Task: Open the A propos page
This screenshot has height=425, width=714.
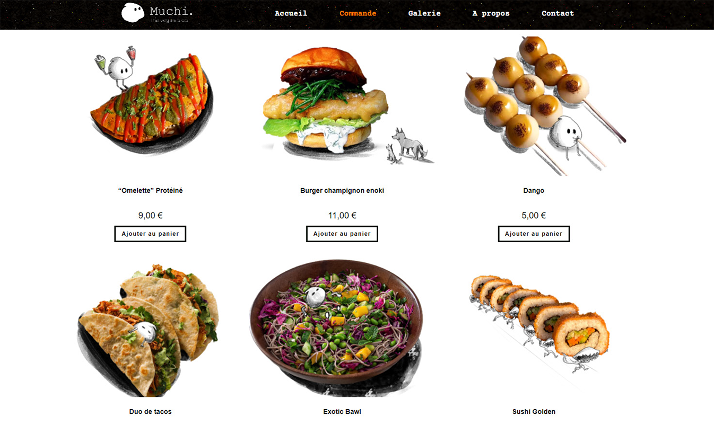Action: pos(491,13)
